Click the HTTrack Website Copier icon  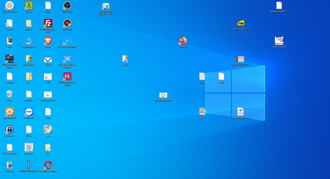[x=9, y=59]
